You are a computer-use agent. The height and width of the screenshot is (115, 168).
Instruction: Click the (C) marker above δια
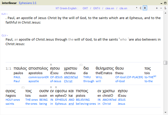(81, 65)
